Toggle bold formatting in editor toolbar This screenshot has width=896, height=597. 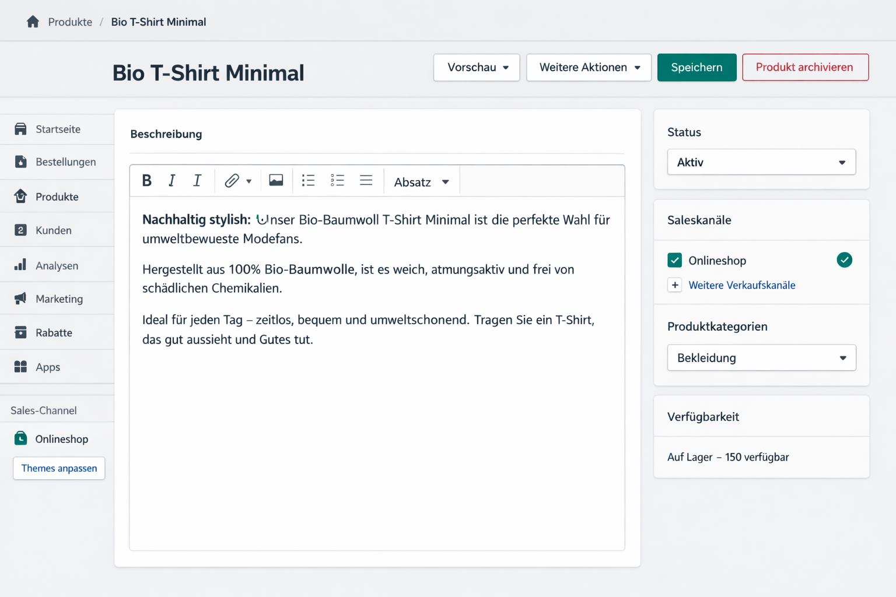click(147, 181)
